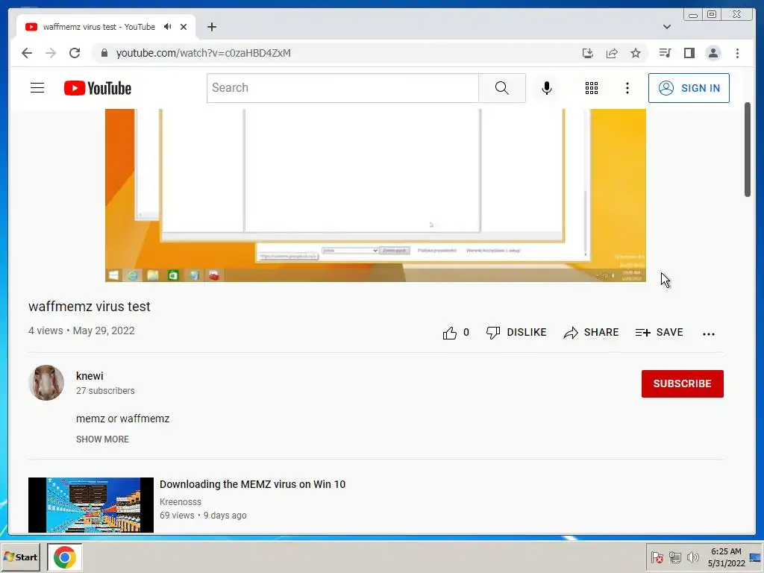Screen dimensions: 764x573
Task: Select the address bar URL
Action: coord(203,53)
